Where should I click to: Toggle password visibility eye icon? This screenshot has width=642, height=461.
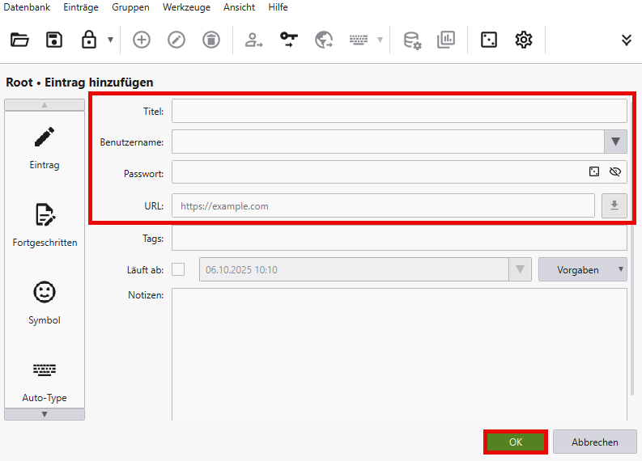click(615, 171)
